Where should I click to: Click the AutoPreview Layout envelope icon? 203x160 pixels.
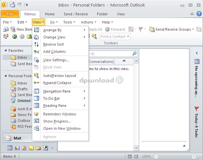pos(36,76)
